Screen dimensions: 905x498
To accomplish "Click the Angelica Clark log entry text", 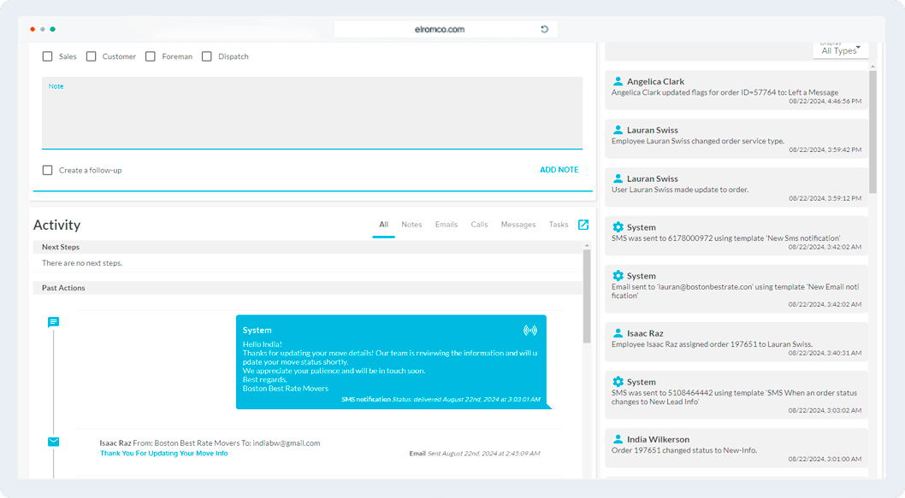I will [725, 92].
